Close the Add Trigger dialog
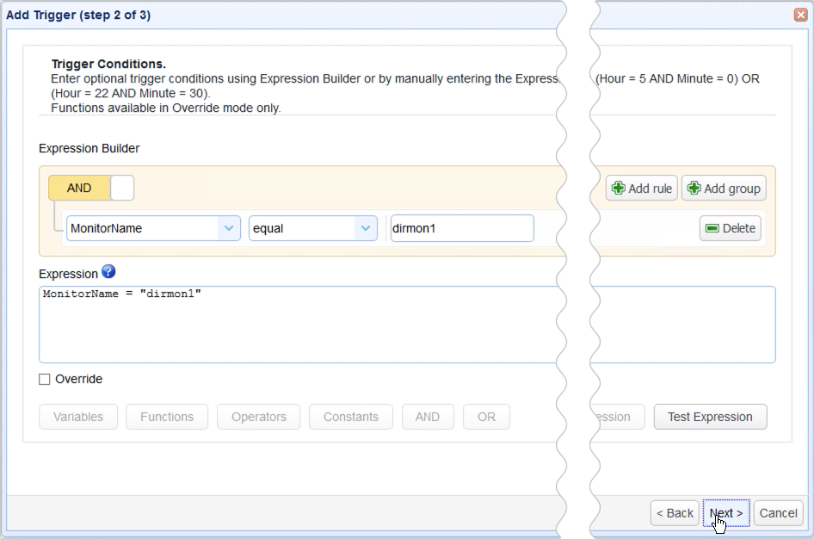 (x=799, y=14)
